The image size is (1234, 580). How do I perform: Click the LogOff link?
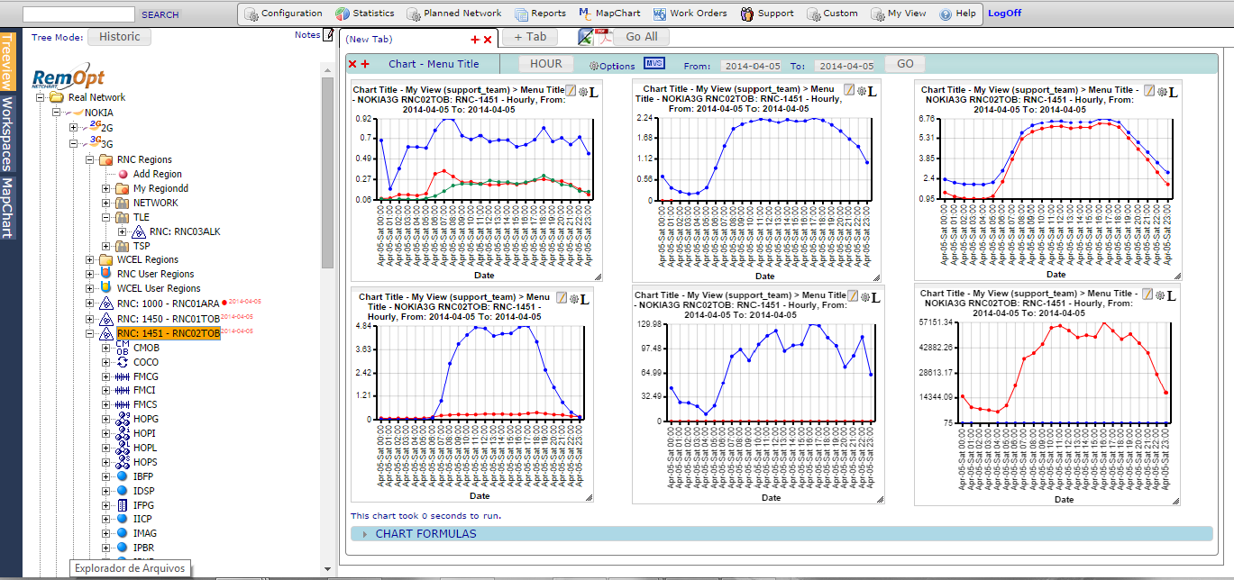[1004, 14]
